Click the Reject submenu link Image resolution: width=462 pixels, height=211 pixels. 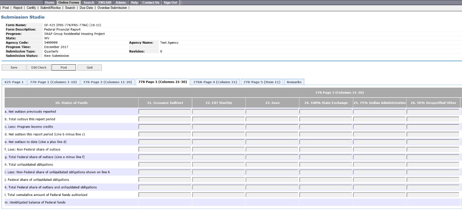click(18, 8)
